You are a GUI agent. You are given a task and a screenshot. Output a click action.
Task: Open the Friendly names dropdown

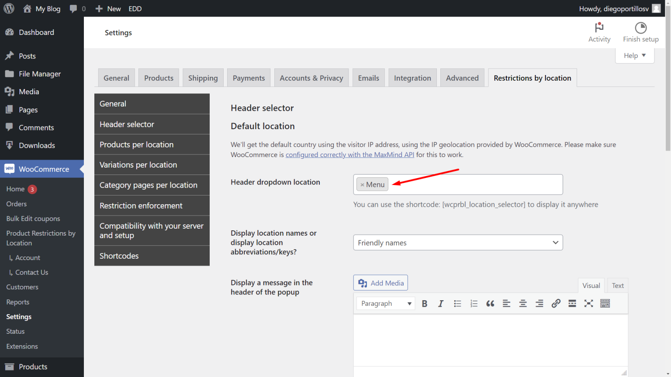pyautogui.click(x=458, y=242)
